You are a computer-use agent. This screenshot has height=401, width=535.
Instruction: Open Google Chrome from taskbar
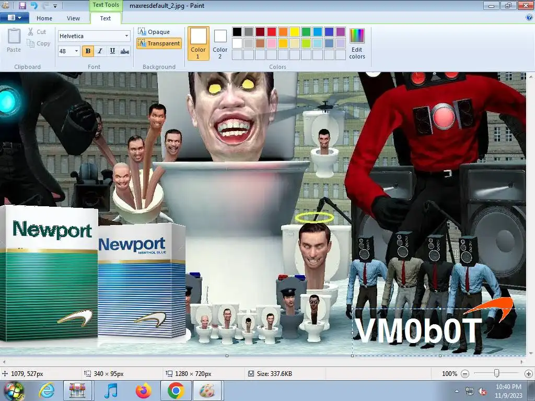pyautogui.click(x=176, y=391)
